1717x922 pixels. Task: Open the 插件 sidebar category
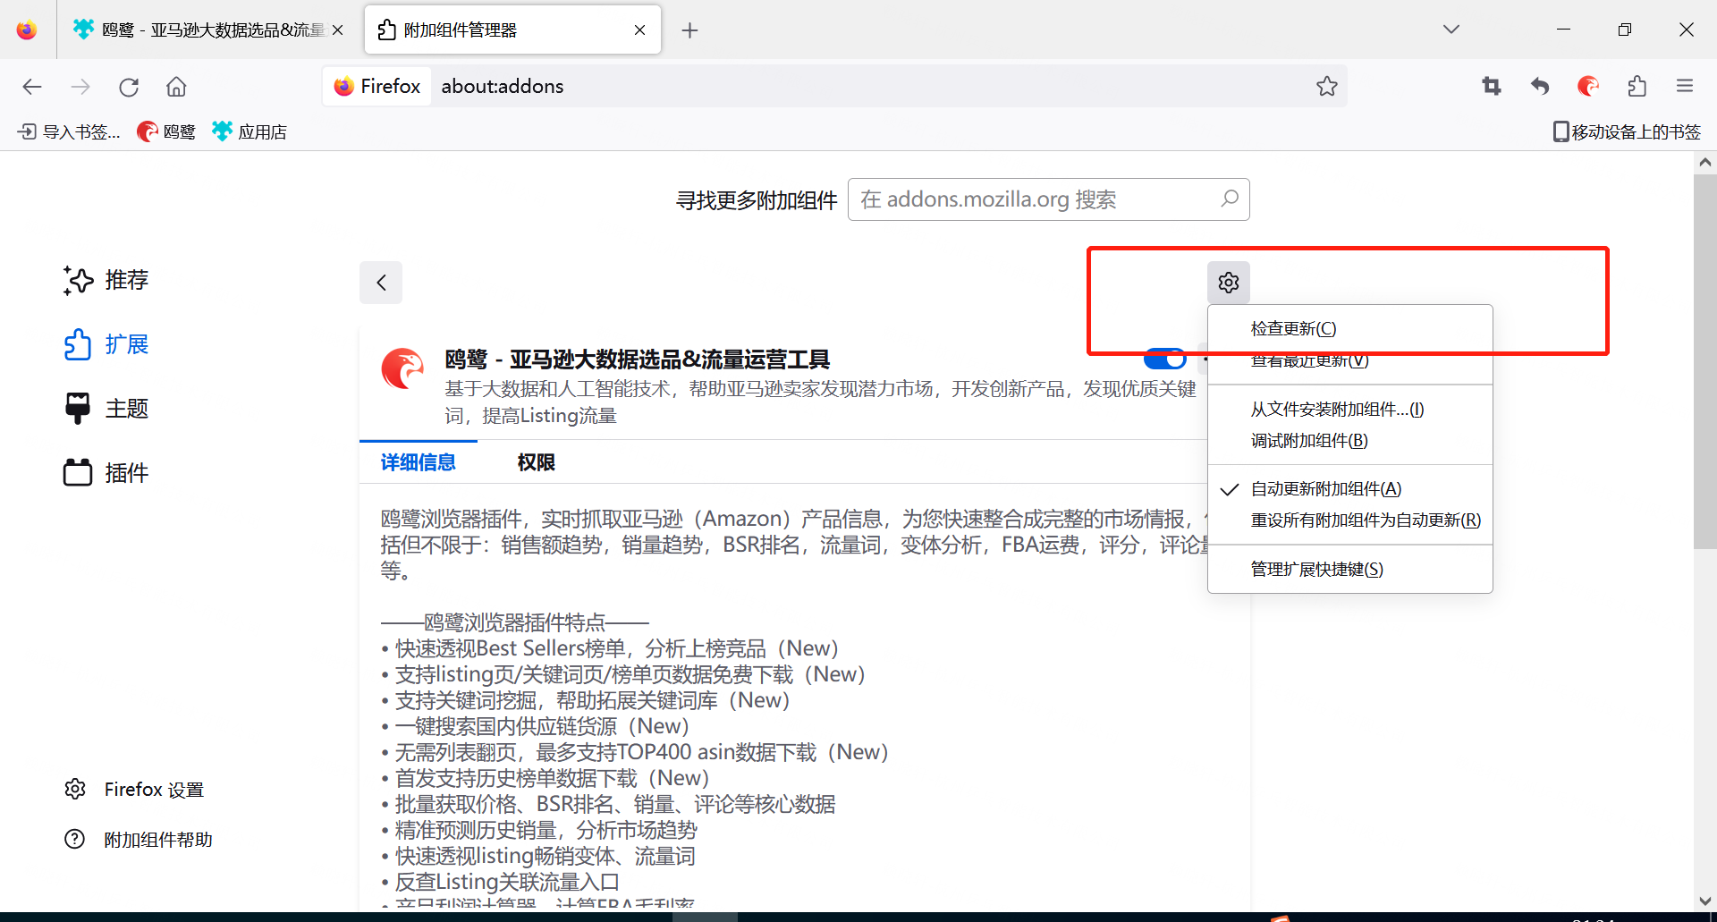(106, 472)
